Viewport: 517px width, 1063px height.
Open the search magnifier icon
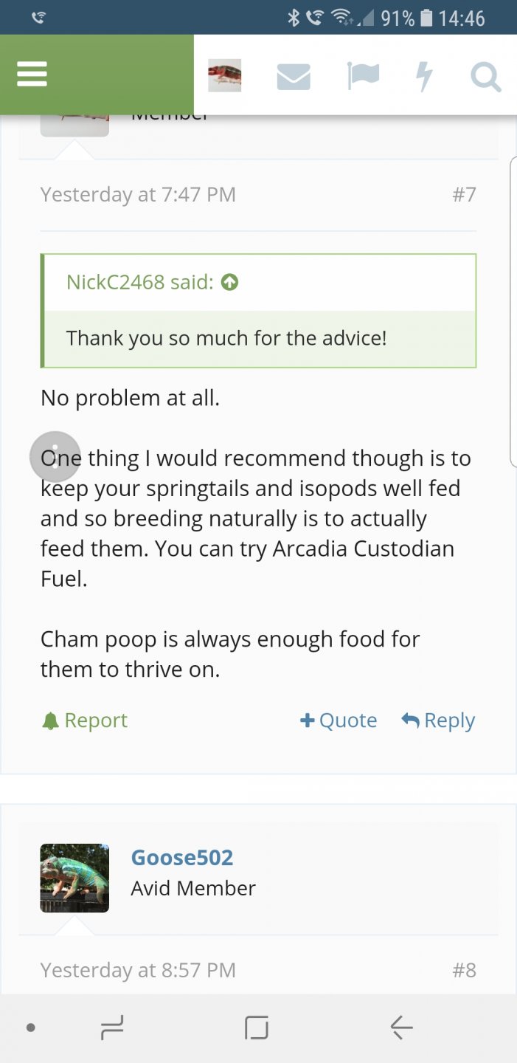pyautogui.click(x=485, y=76)
